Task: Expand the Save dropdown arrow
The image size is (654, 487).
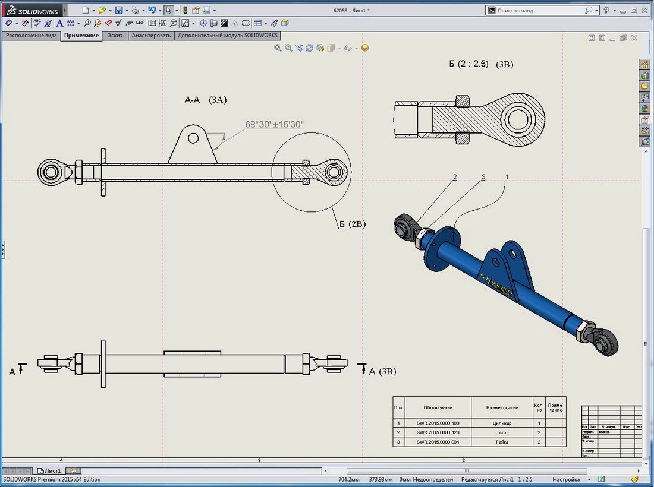Action: point(127,11)
